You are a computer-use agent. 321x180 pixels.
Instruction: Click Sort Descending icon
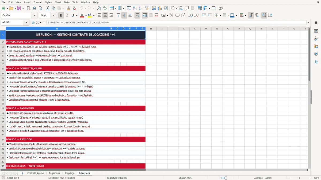click(141, 8)
